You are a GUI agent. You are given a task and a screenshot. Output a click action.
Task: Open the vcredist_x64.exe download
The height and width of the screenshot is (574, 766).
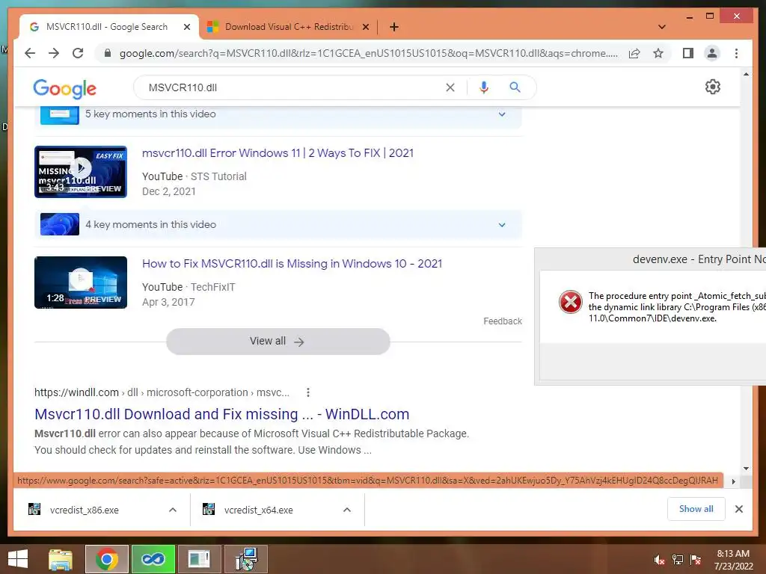tap(258, 510)
